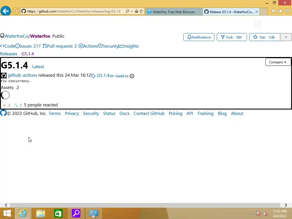Screen dimensions: 292x219
Task: Open the Search app from taskbar
Action: (x=76, y=213)
